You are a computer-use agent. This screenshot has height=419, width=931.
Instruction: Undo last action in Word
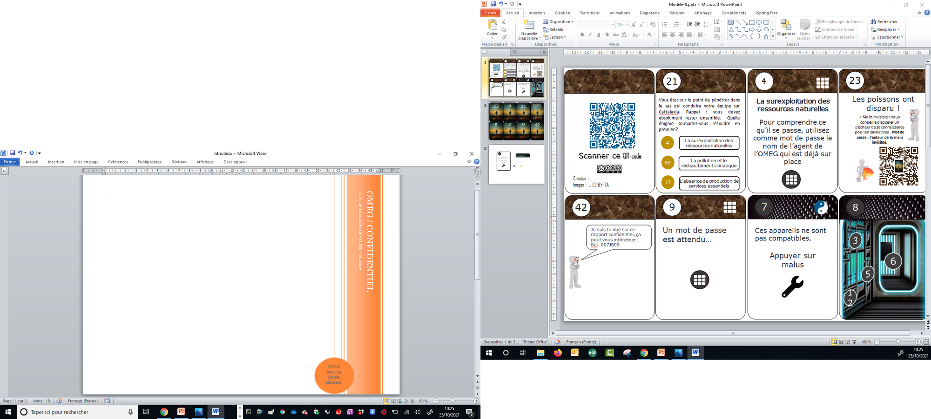[20, 153]
